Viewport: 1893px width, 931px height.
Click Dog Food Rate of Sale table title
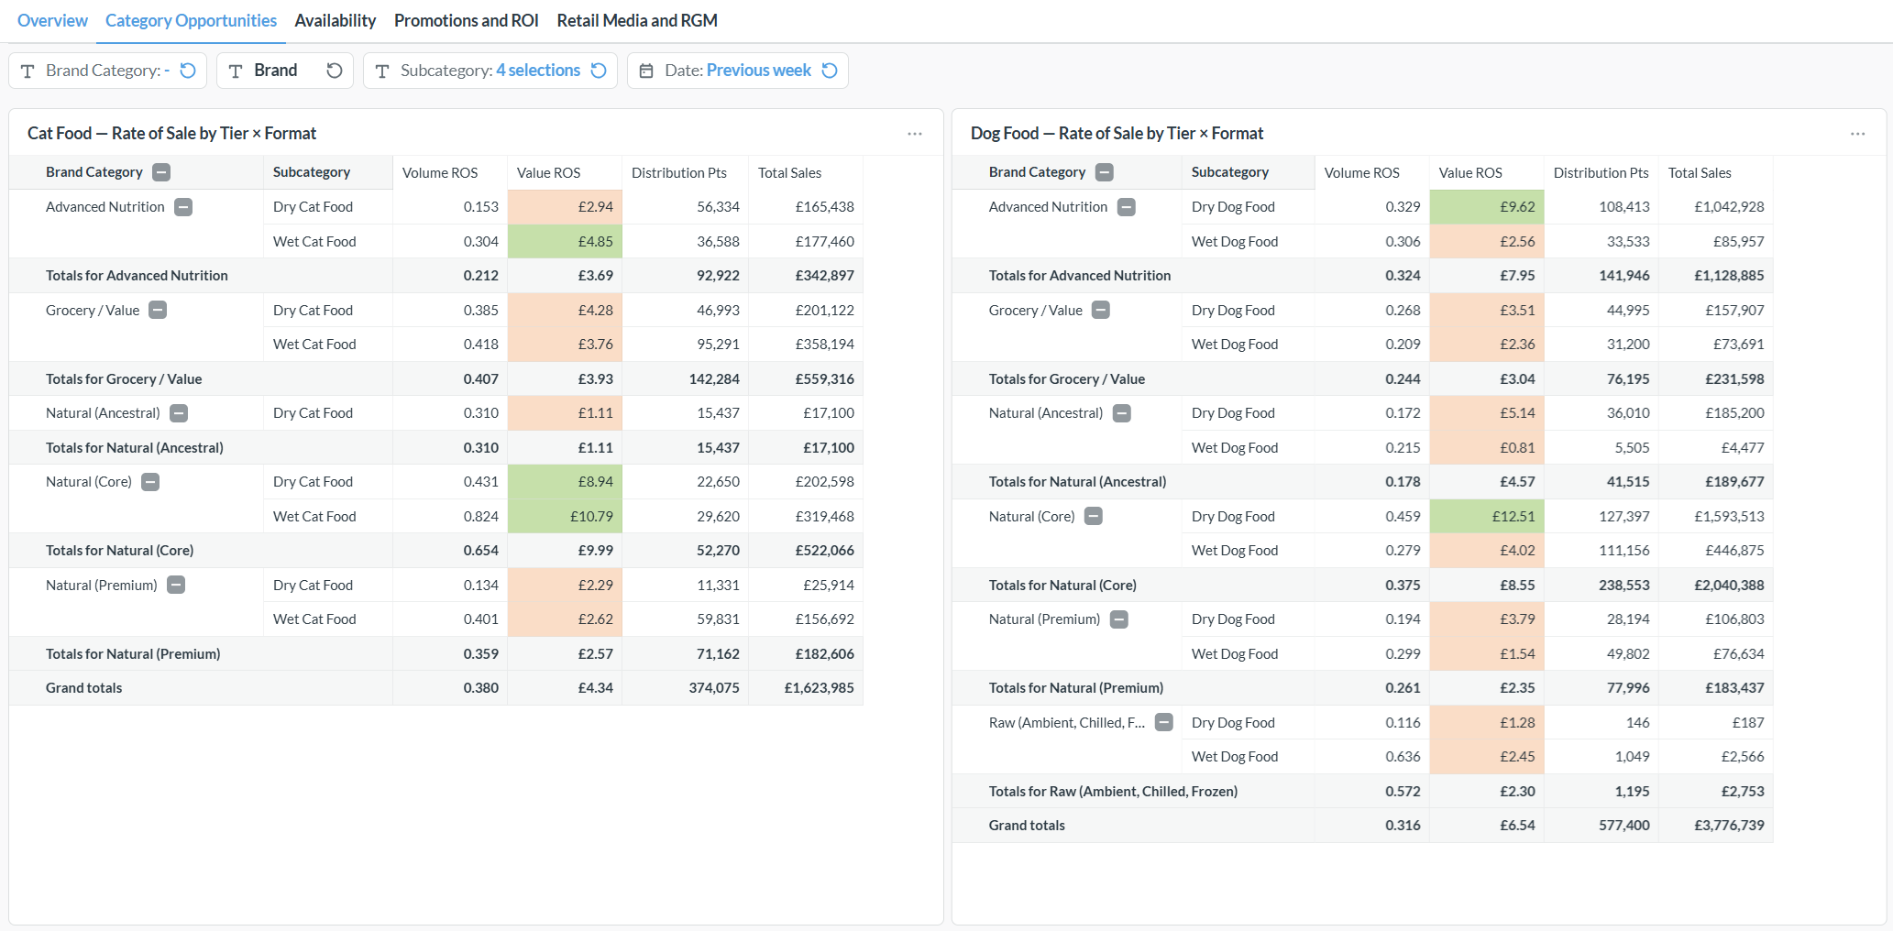click(1117, 134)
